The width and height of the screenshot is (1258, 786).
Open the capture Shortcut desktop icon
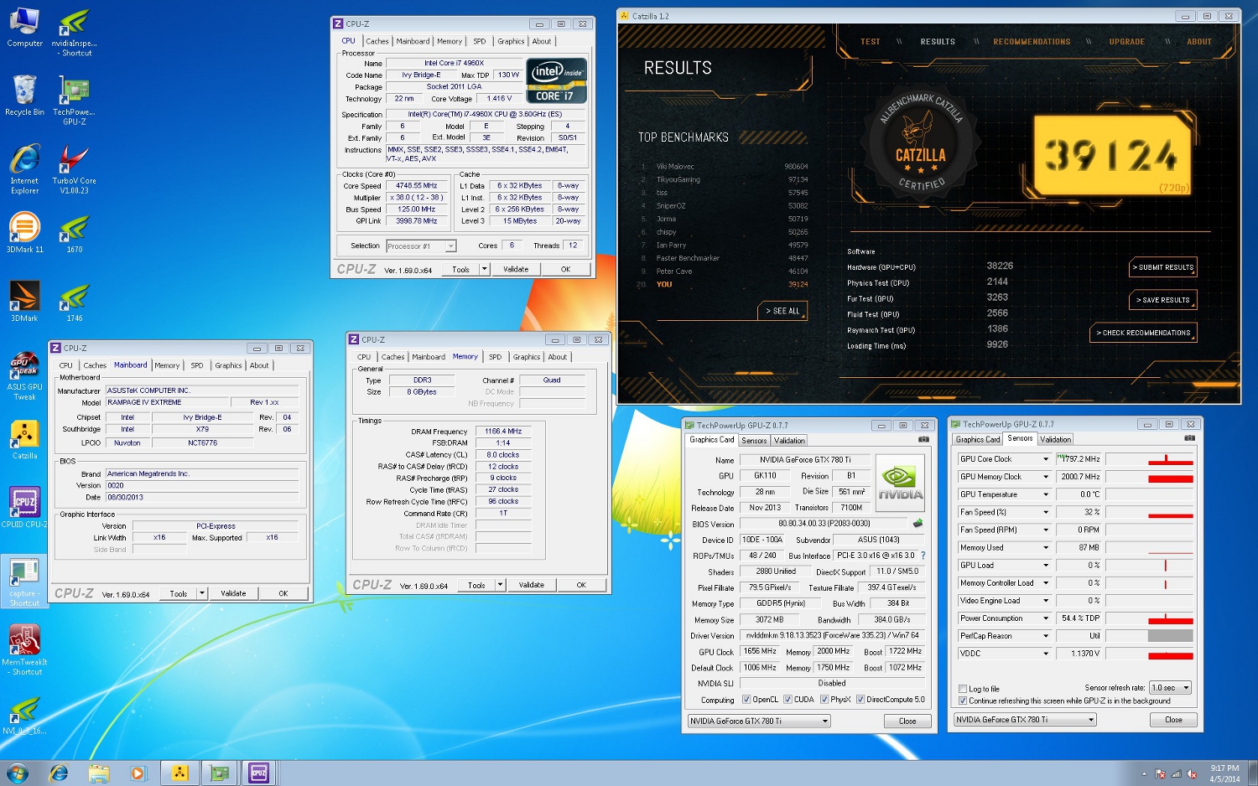pos(24,582)
